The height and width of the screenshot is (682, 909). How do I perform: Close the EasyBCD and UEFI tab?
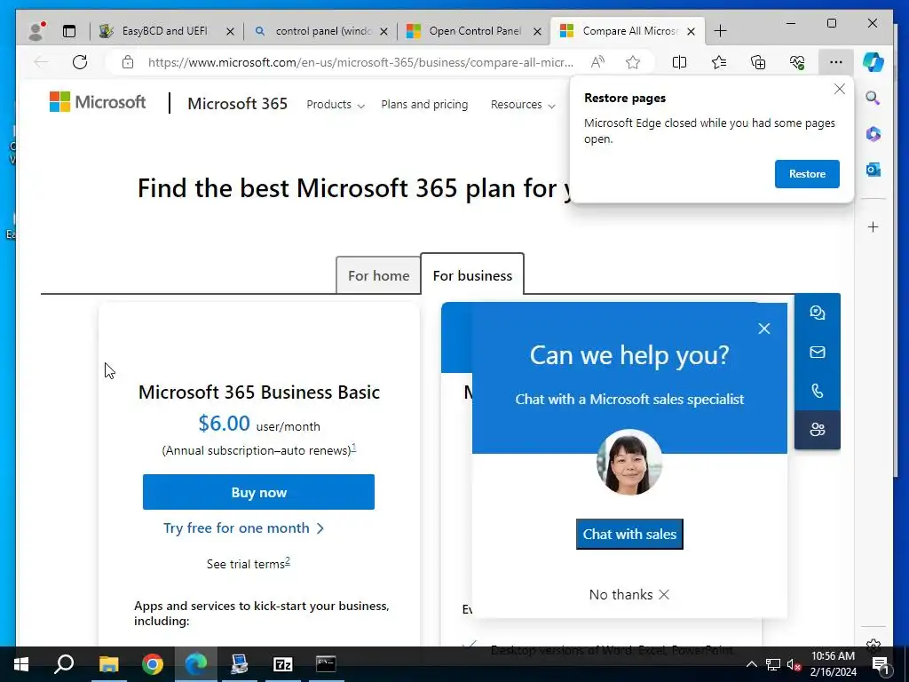pos(230,31)
